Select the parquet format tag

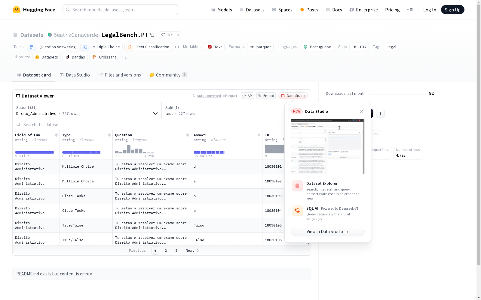coord(260,47)
